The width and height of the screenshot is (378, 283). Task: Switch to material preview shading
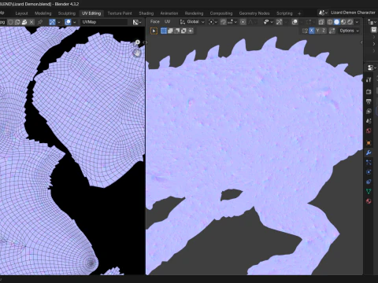tap(343, 22)
